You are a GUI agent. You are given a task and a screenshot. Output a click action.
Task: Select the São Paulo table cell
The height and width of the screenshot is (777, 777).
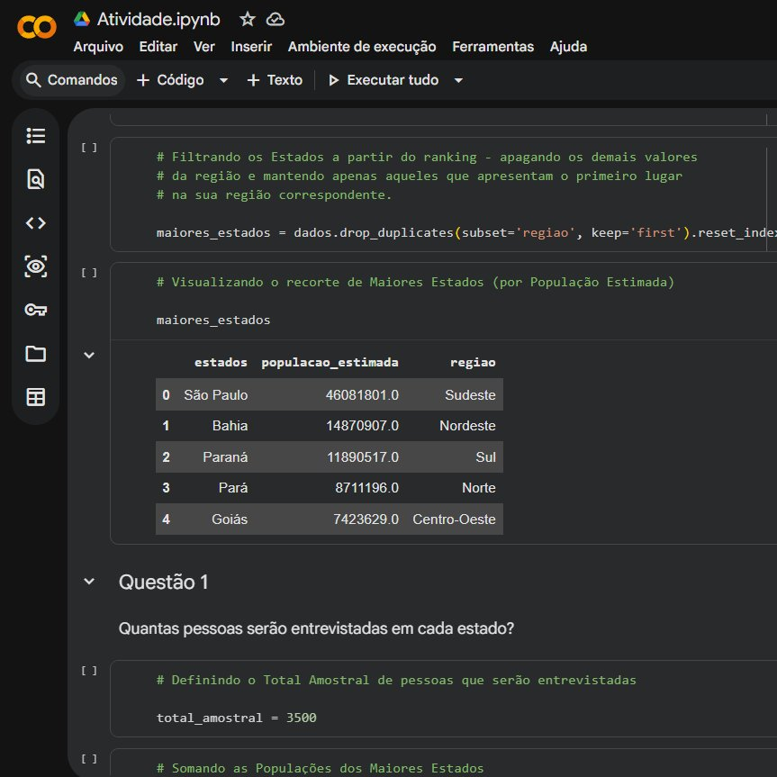tap(215, 395)
